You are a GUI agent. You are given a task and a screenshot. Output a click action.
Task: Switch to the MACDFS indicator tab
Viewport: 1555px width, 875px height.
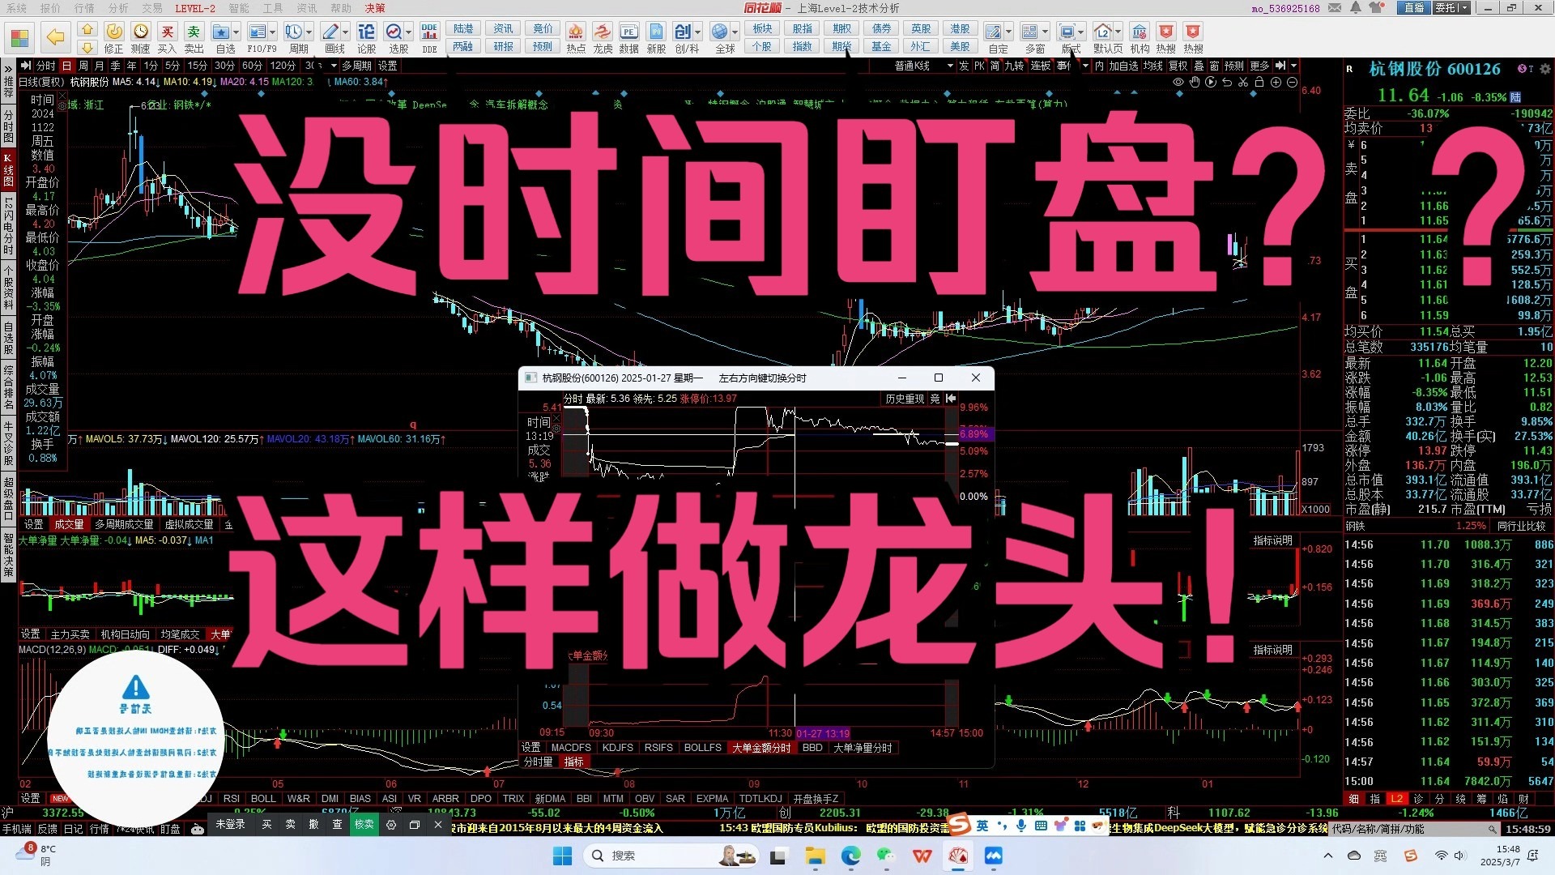pyautogui.click(x=571, y=748)
